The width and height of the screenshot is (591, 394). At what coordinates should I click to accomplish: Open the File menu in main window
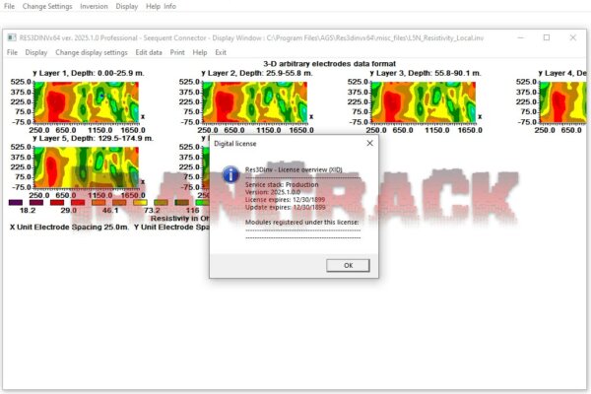coord(9,7)
